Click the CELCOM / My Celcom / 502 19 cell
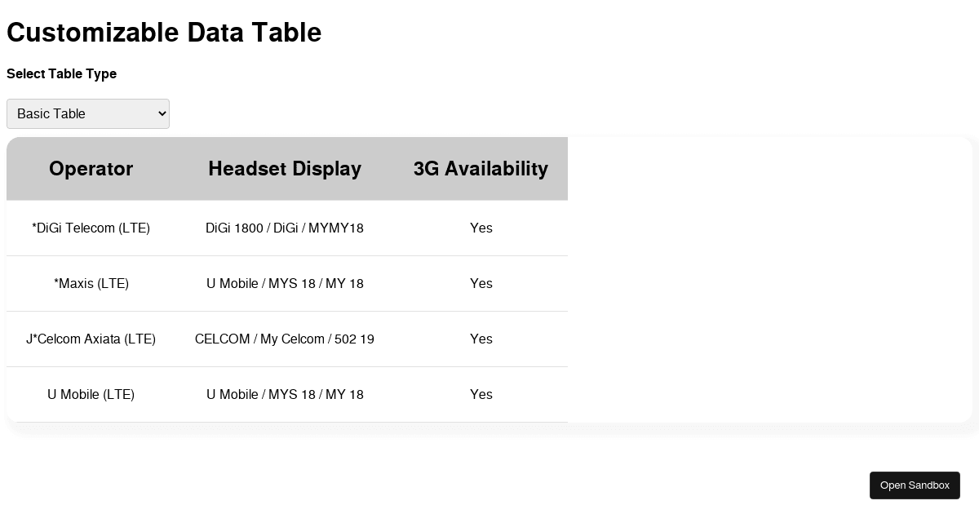 pos(285,339)
